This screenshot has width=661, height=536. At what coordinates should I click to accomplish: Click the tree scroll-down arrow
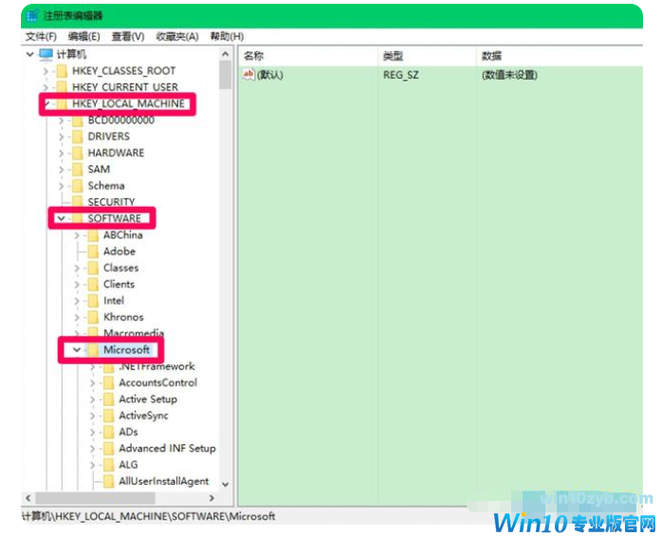(225, 484)
